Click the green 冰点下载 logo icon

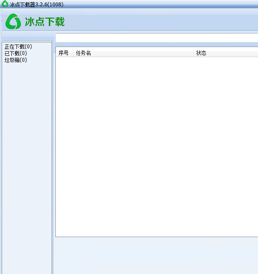(x=13, y=22)
